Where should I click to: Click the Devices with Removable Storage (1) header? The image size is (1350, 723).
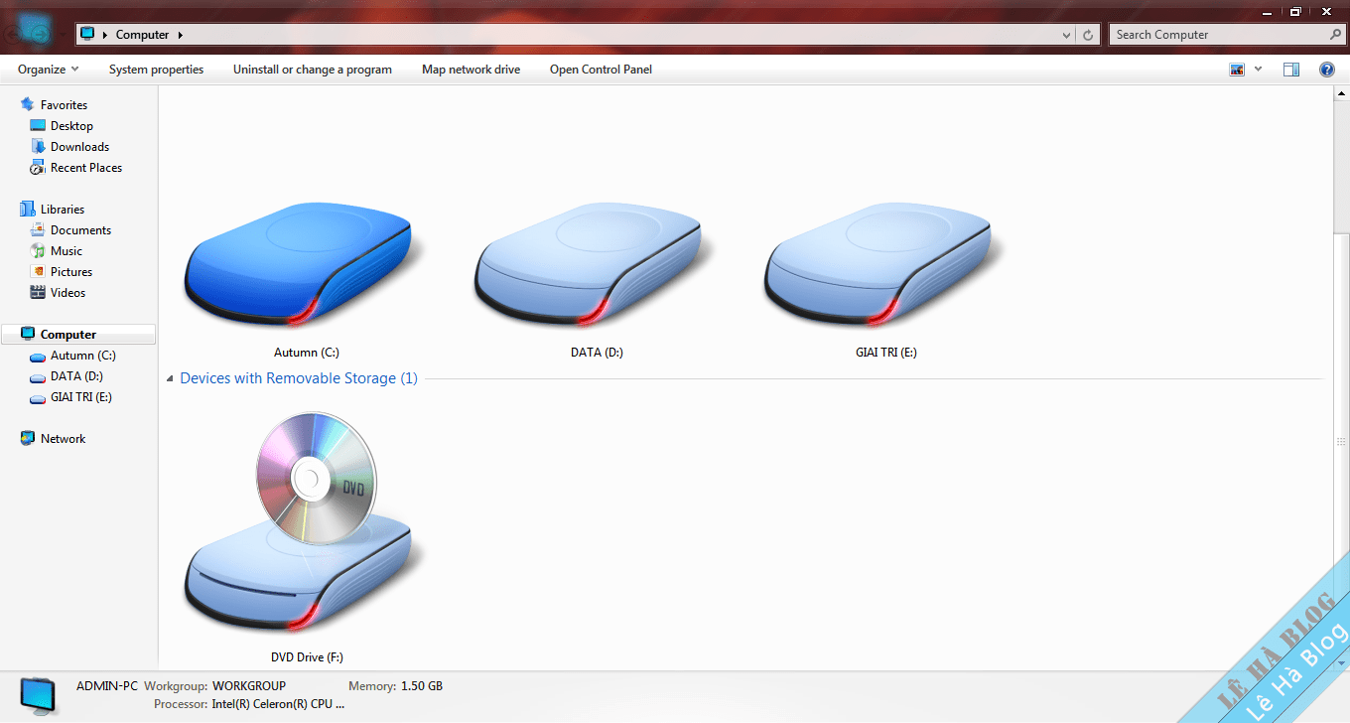[299, 378]
